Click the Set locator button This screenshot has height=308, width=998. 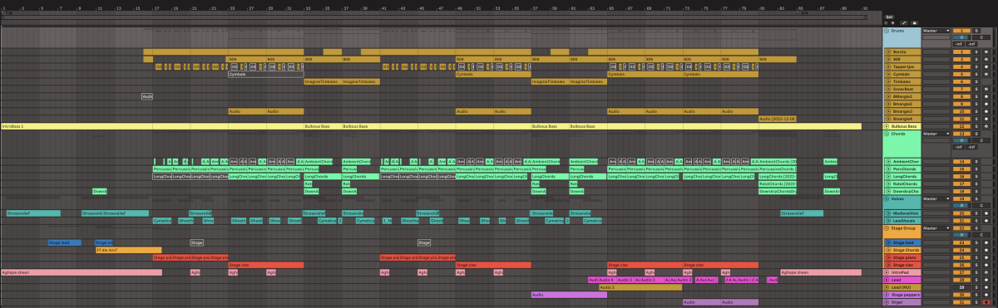(889, 16)
